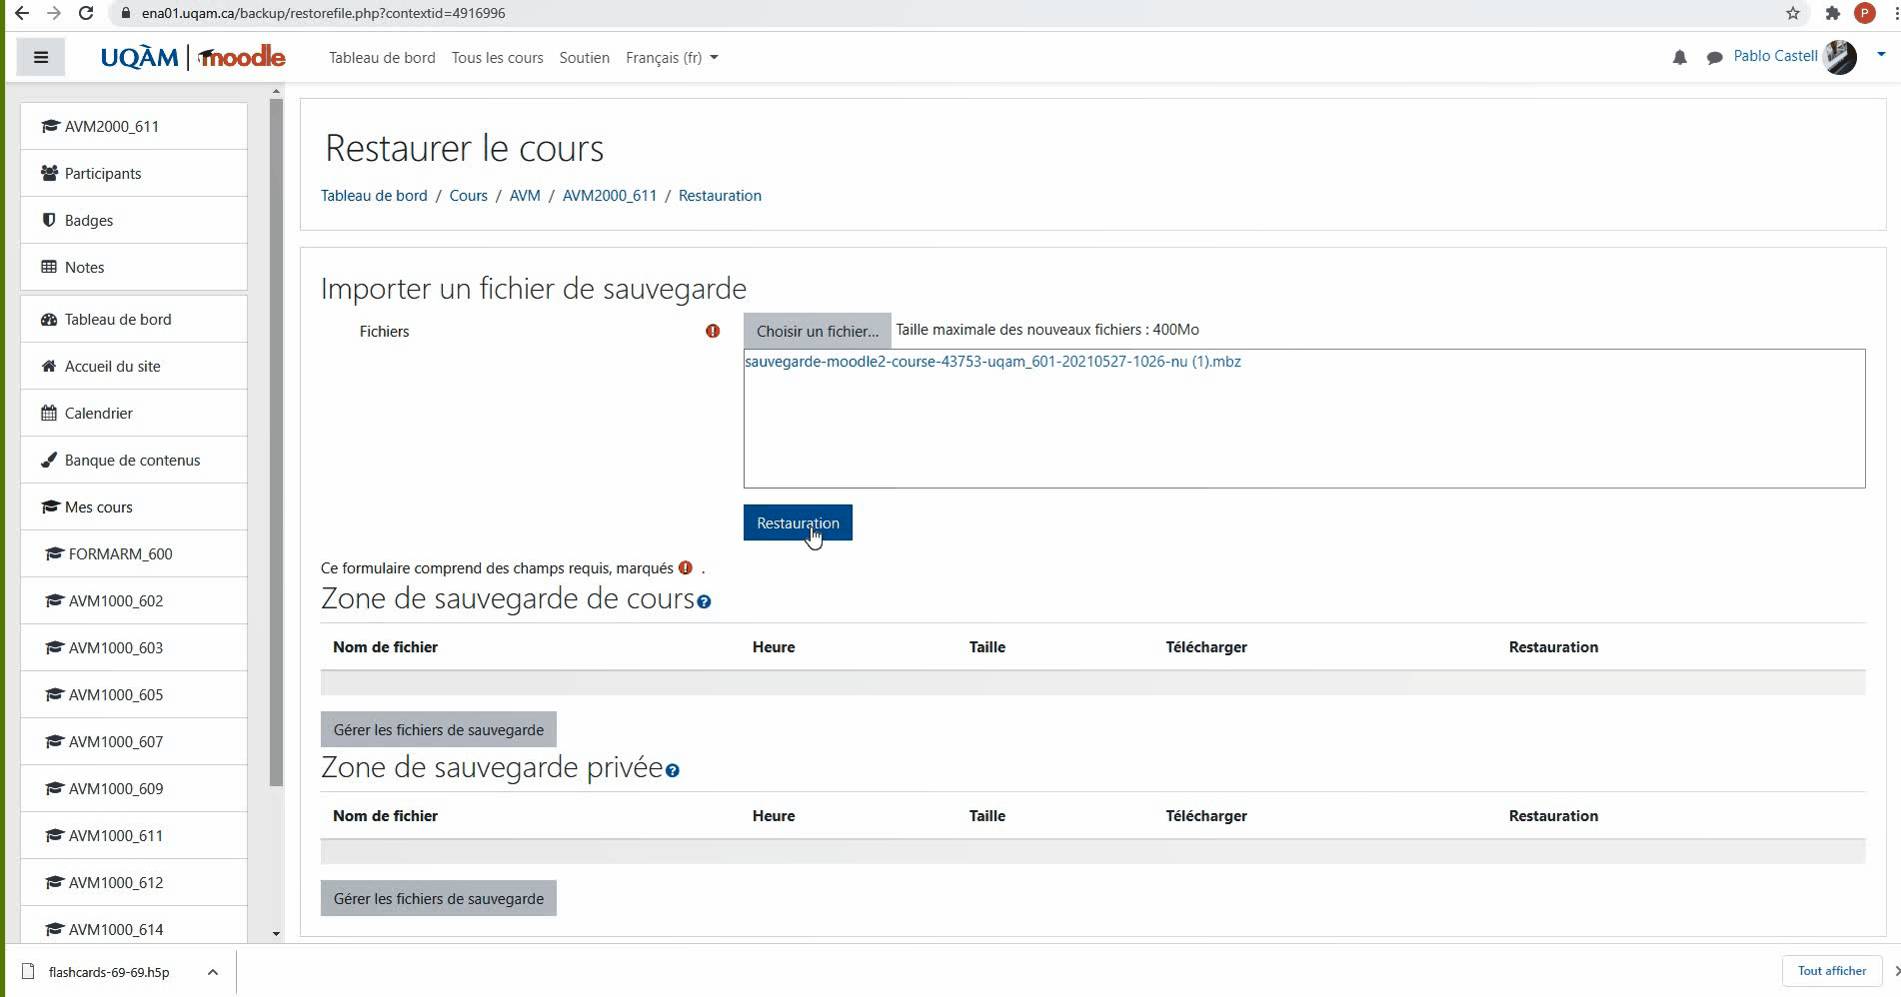Viewport: 1901px width, 997px height.
Task: Click the help icon beside Zone de sauvegarde privée
Action: coord(672,770)
